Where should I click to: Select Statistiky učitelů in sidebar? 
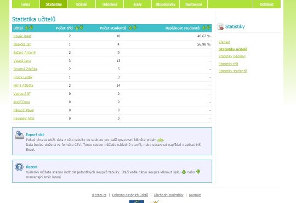coord(233,49)
